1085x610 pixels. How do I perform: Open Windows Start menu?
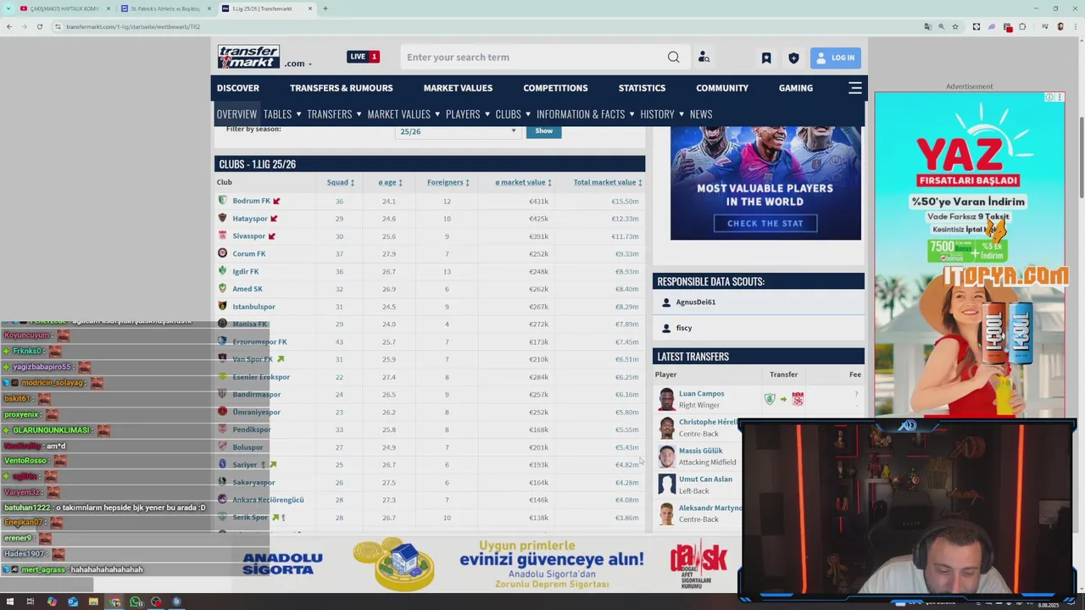tap(10, 602)
